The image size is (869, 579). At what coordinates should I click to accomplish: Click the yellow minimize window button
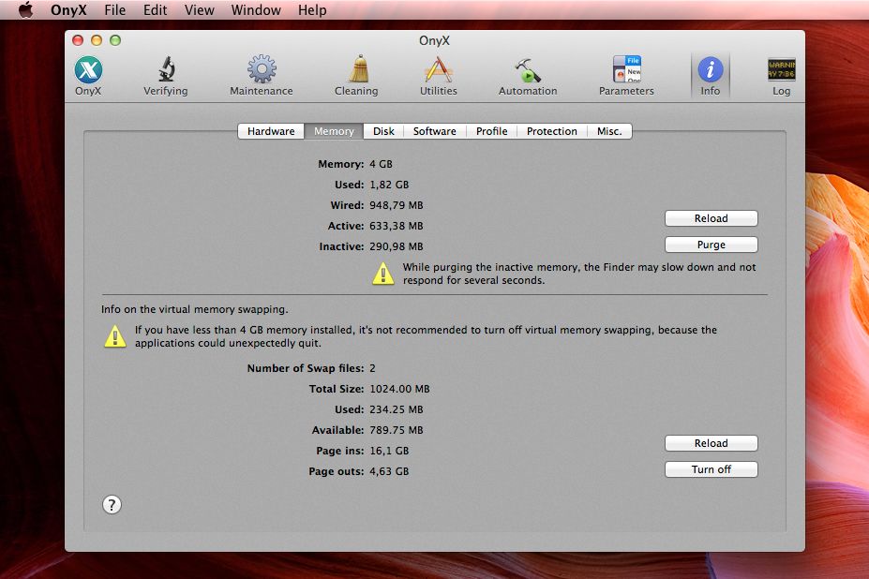97,40
